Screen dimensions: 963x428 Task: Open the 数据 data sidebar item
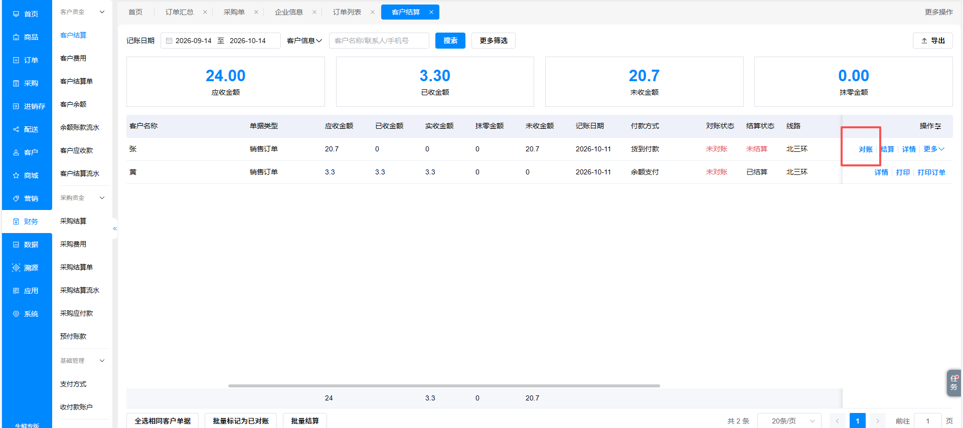26,245
